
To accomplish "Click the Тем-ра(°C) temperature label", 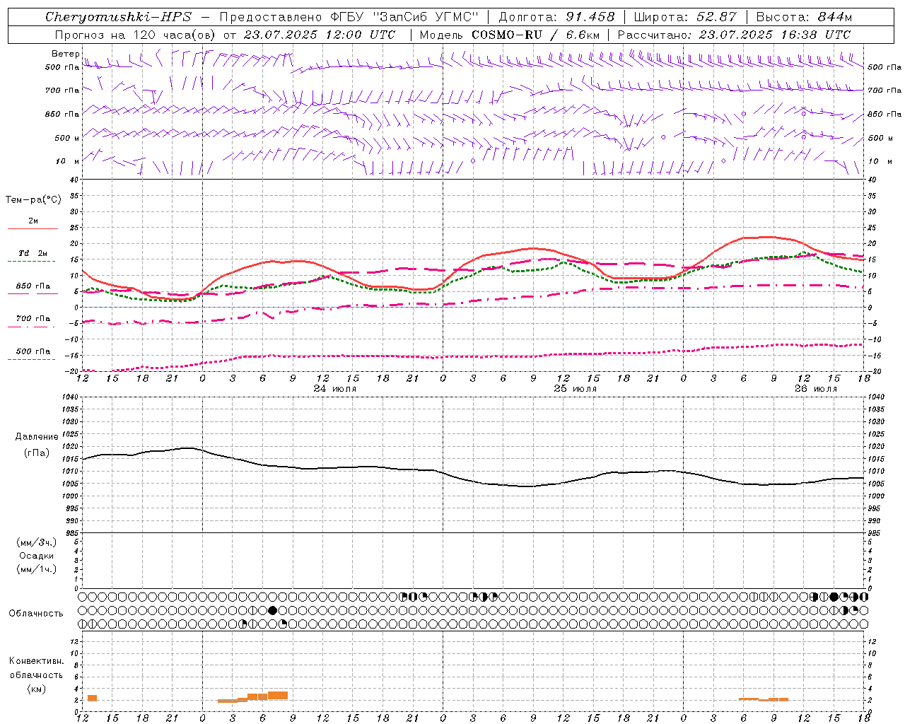I will point(33,200).
